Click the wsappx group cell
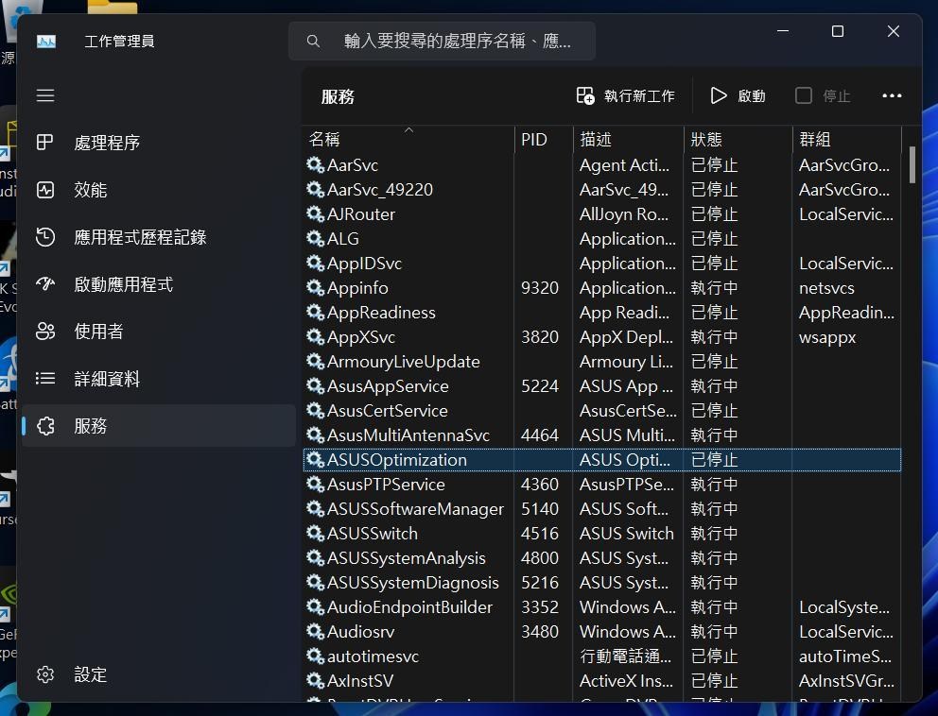Screen dimensions: 938x716 [x=827, y=337]
